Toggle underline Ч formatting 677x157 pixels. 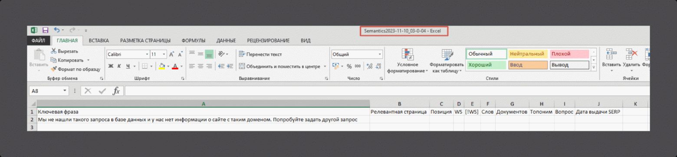128,66
